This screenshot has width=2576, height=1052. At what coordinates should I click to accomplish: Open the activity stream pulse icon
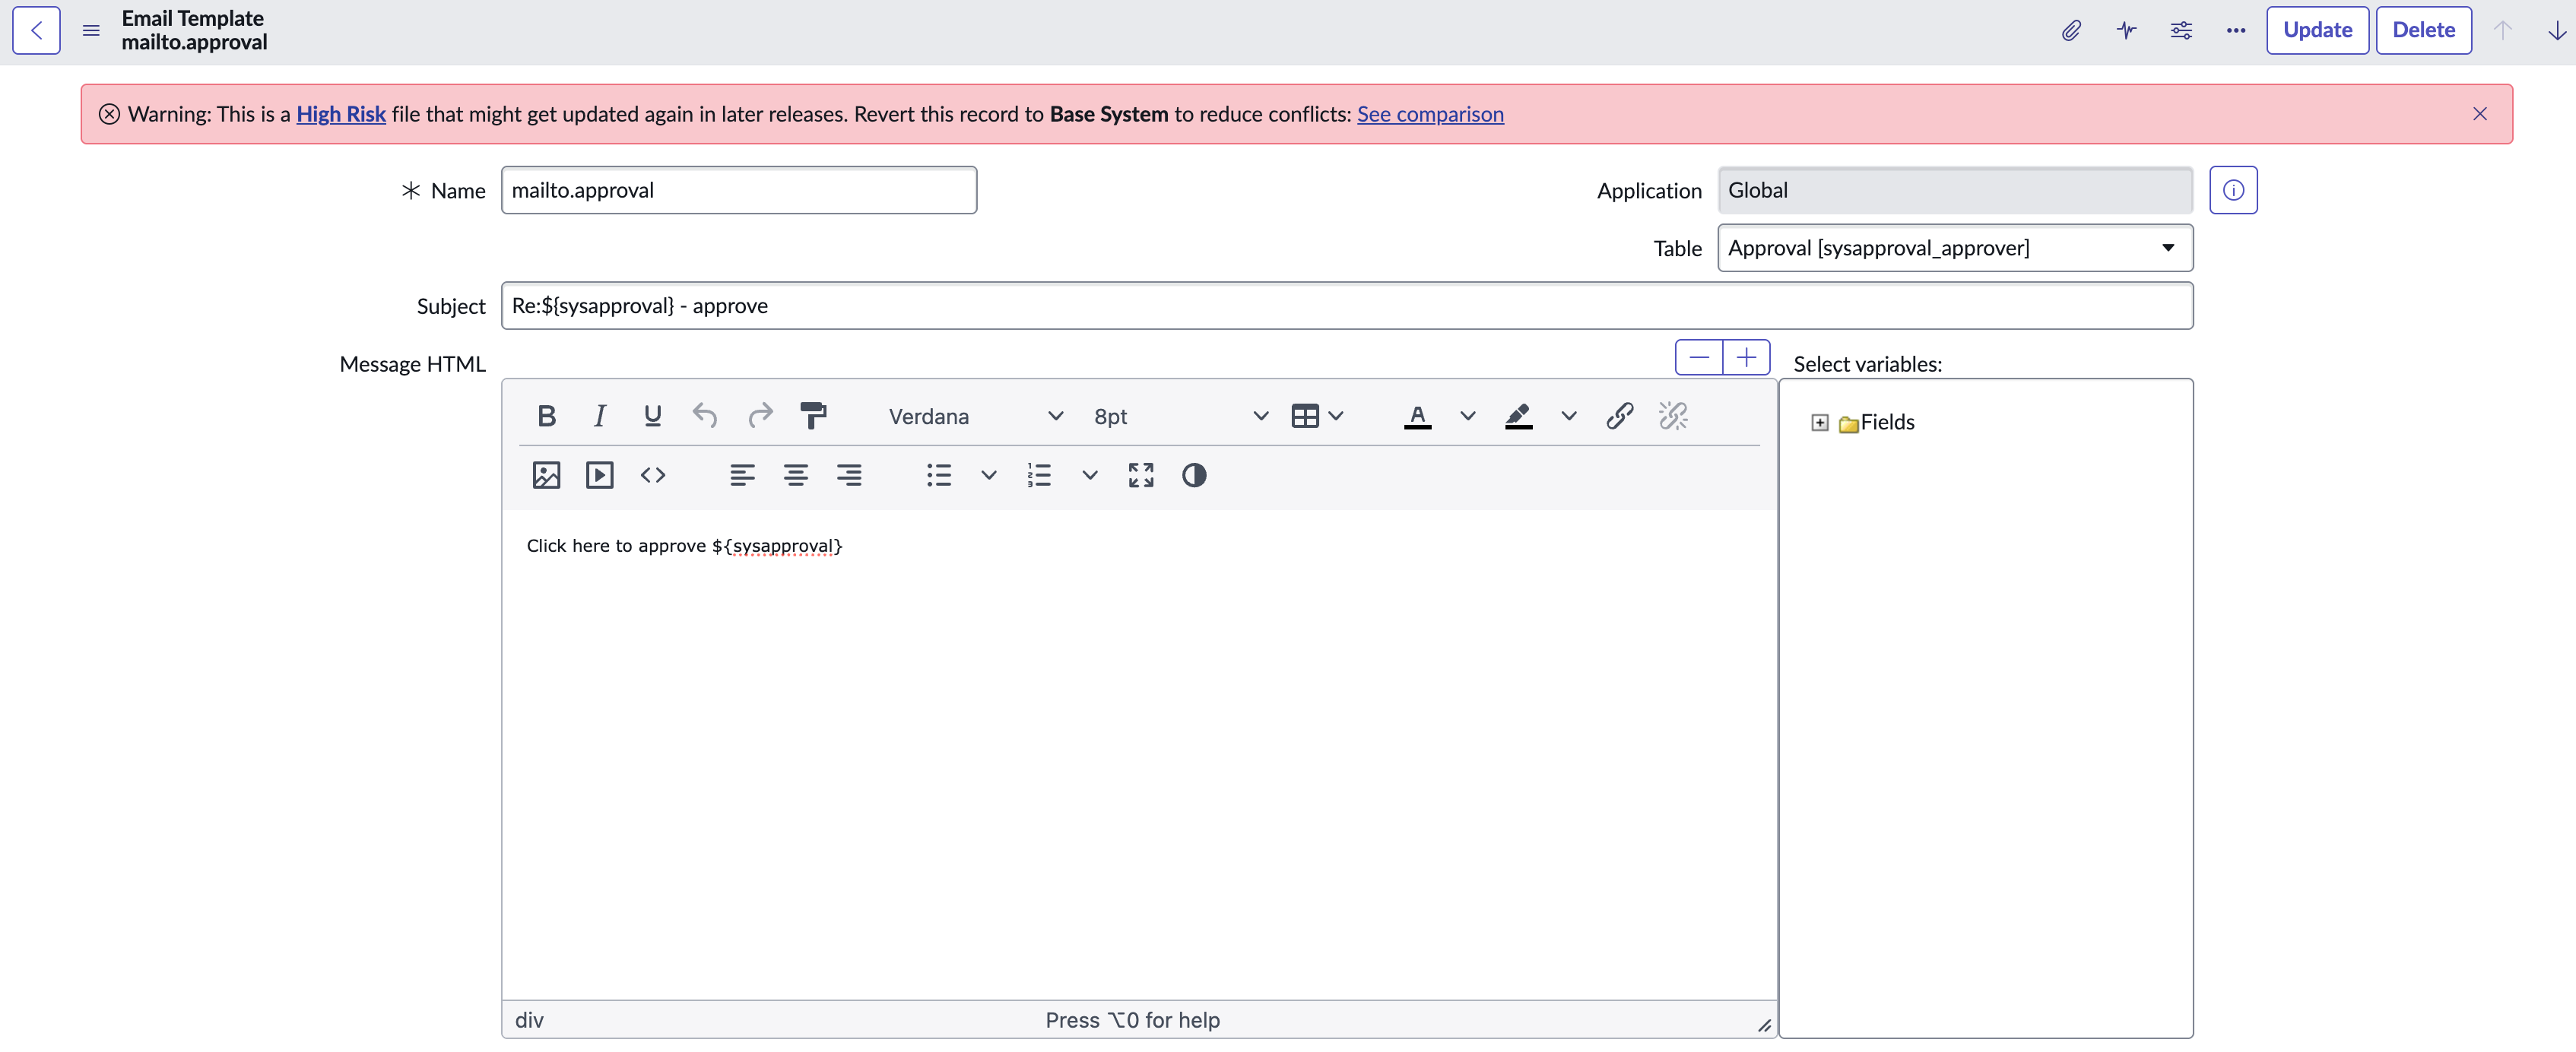click(2126, 30)
